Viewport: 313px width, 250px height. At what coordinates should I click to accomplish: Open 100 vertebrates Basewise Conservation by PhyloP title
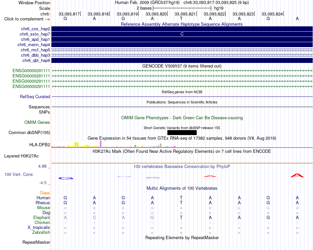tap(182, 167)
